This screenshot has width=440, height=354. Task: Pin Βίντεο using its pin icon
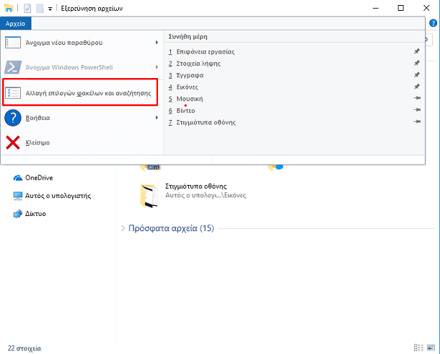(417, 110)
